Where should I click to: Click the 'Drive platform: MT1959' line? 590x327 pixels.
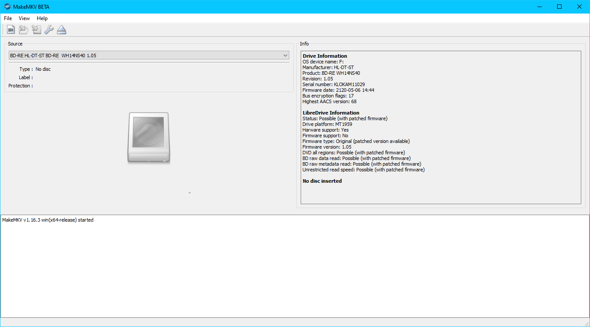[x=327, y=124]
